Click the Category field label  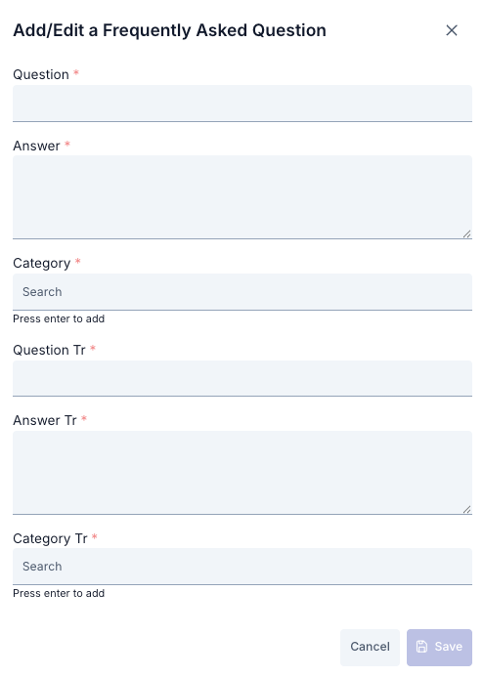[x=41, y=264]
